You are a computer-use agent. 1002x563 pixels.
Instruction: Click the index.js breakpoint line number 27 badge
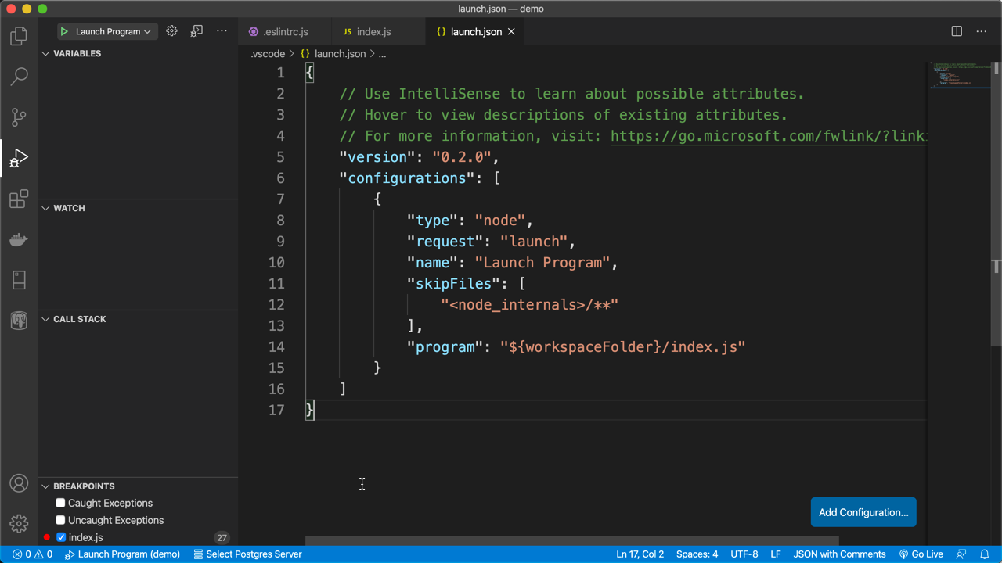click(222, 538)
